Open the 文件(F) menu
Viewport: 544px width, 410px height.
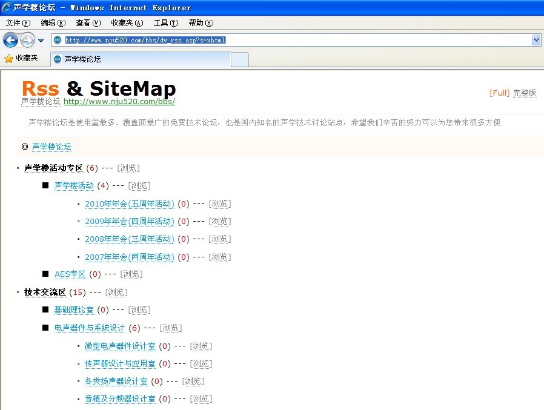[x=18, y=23]
